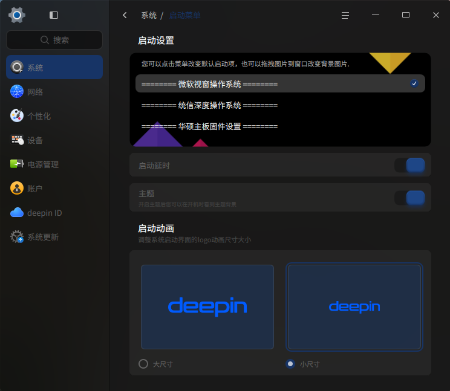Click the 搜索 search field
450x391 pixels.
pos(54,40)
